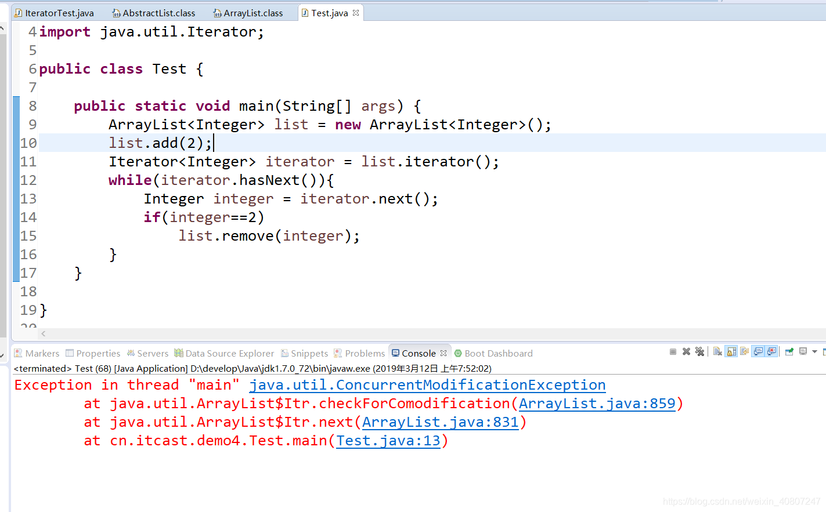
Task: Click the 'Exception in thread "main"' text
Action: pyautogui.click(x=127, y=385)
